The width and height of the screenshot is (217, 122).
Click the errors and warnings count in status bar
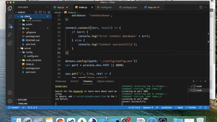click(x=32, y=107)
